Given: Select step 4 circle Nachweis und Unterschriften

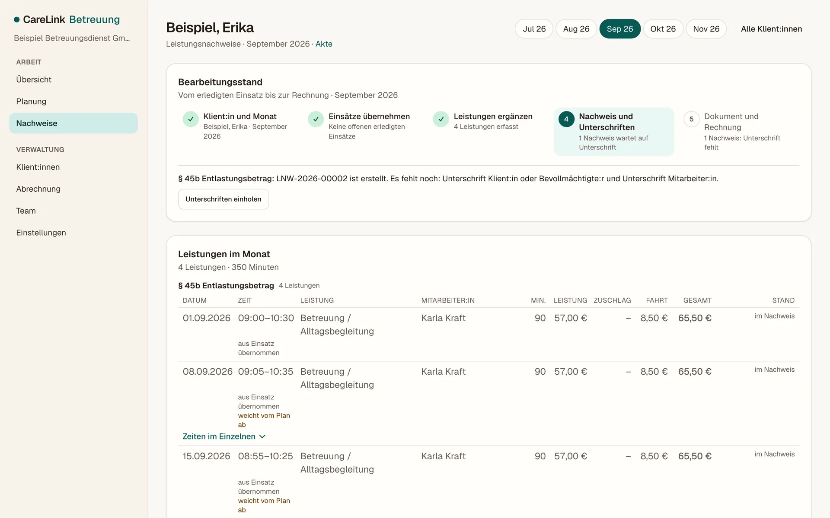Looking at the screenshot, I should 566,119.
